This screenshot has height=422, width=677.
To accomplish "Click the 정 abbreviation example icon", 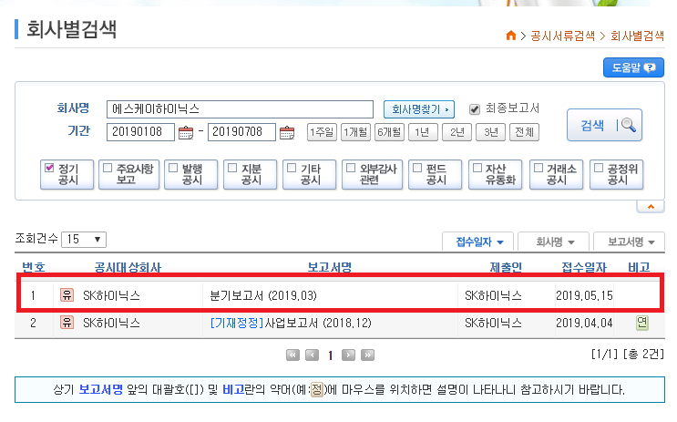I will (316, 390).
